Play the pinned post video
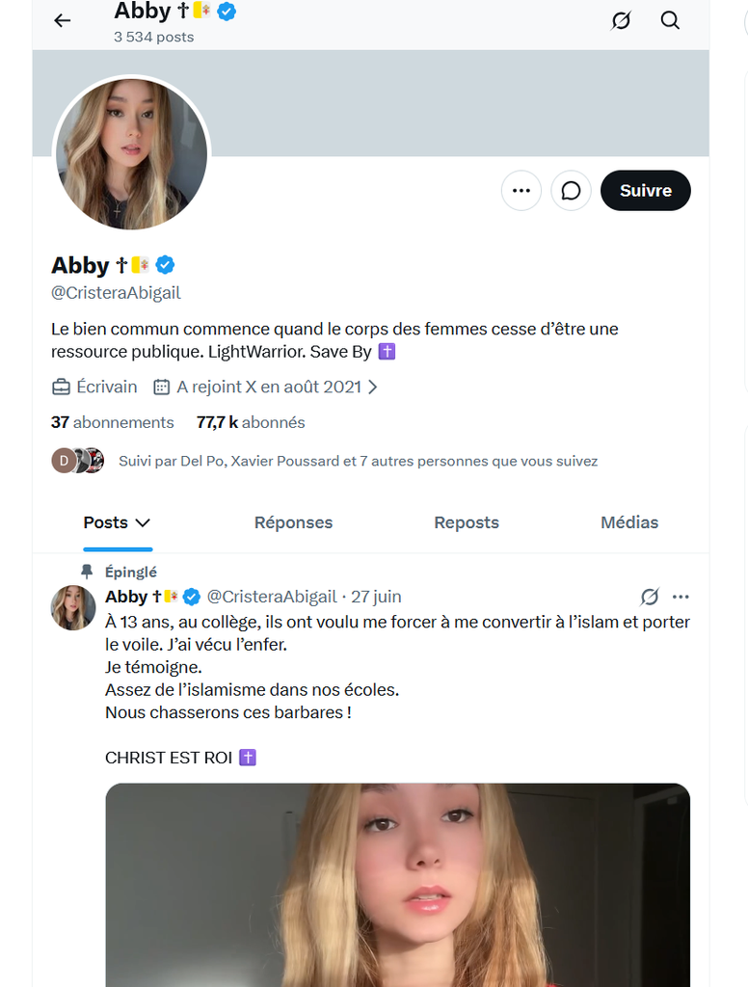 tap(398, 885)
